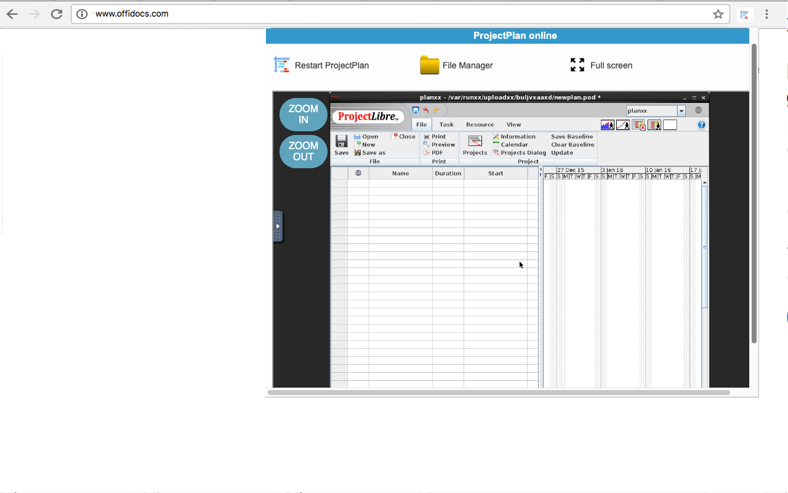Toggle the line chart view icon
Viewport: 788px width, 493px height.
622,125
